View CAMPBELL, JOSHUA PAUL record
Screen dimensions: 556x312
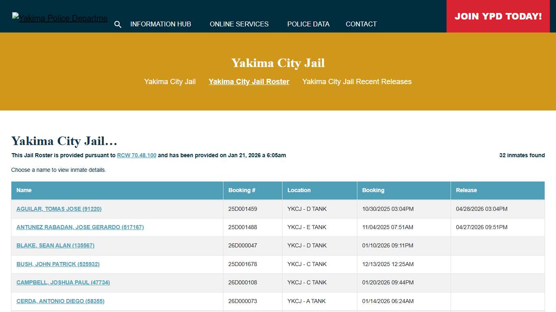tap(63, 282)
